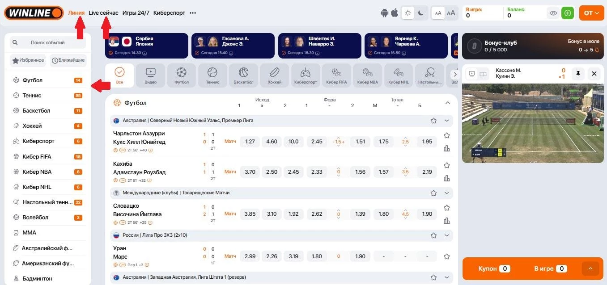Collapse the Футбол section chevron

tap(448, 103)
